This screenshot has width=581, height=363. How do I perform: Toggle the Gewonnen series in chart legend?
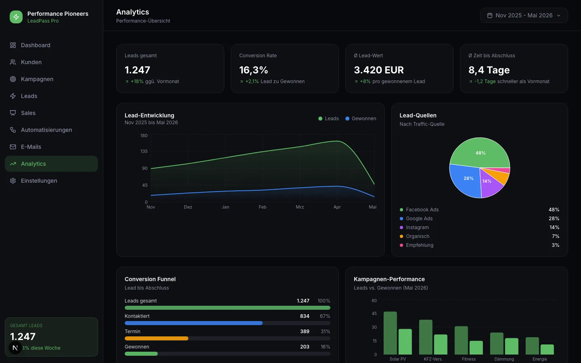click(361, 119)
